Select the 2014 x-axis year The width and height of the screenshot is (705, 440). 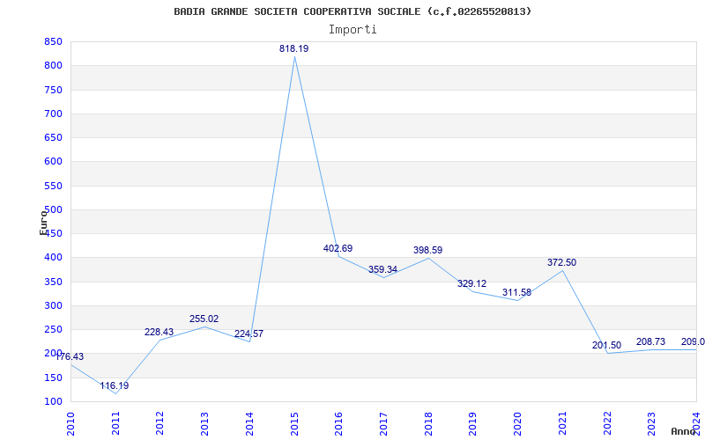coord(249,424)
